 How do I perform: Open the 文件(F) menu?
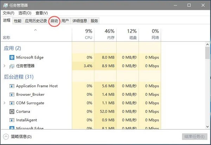(8, 13)
